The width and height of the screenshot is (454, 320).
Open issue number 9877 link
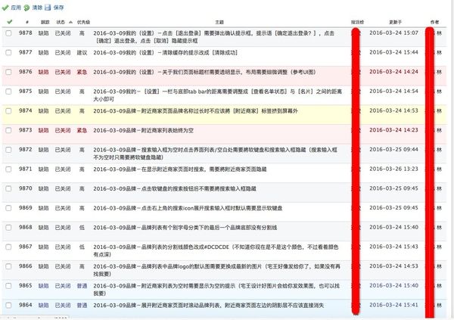coord(26,52)
